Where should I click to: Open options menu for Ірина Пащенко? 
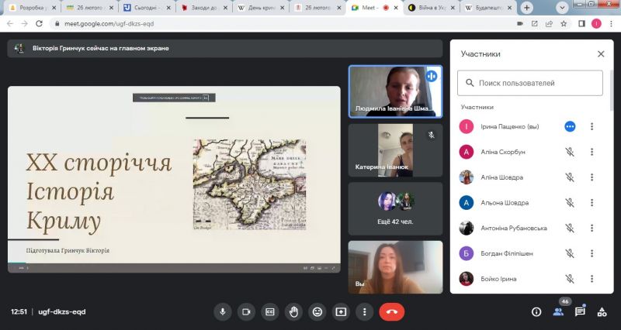click(x=592, y=126)
